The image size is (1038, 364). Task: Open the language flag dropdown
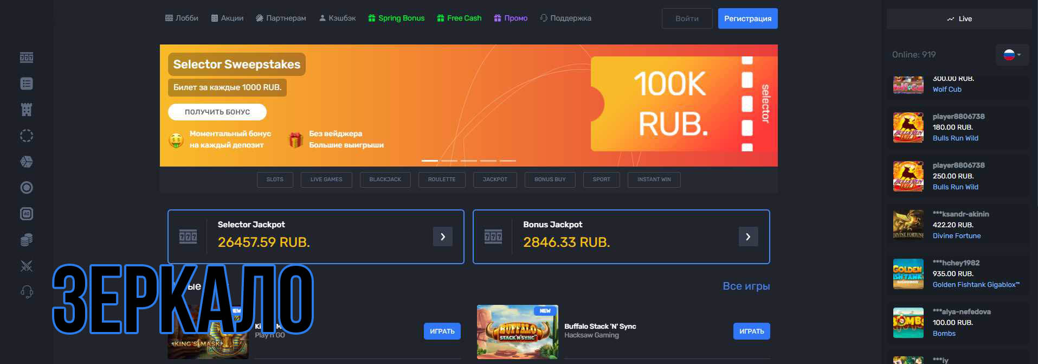pyautogui.click(x=1012, y=55)
